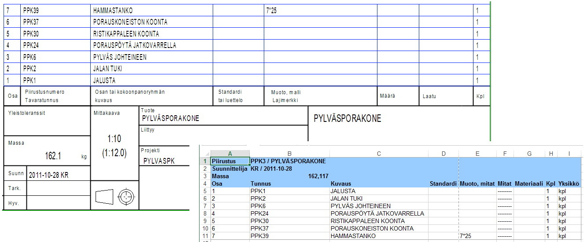The height and width of the screenshot is (242, 584).
Task: Select row 11 header in spreadsheet
Action: click(x=205, y=236)
